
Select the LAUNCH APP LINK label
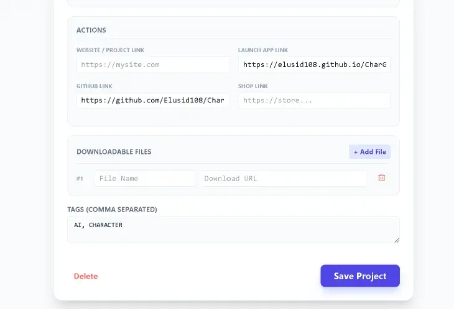[x=263, y=50]
